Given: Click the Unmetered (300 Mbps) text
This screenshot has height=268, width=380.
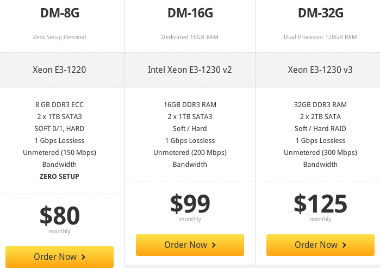Looking at the screenshot, I should 320,152.
